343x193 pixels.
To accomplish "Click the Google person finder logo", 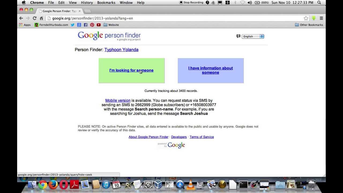I will coord(109,36).
